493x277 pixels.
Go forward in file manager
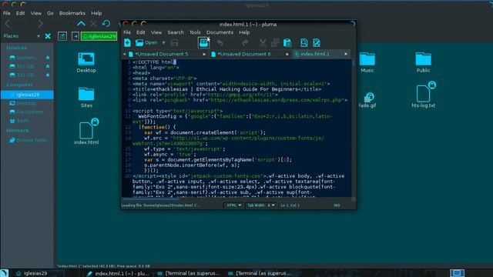[41, 24]
